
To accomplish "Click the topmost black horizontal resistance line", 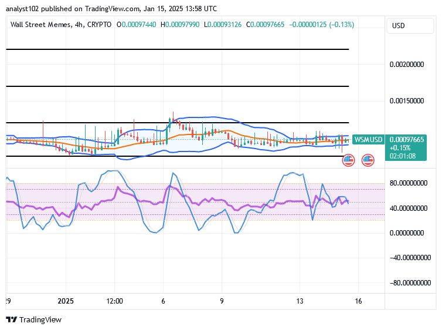I will point(177,49).
